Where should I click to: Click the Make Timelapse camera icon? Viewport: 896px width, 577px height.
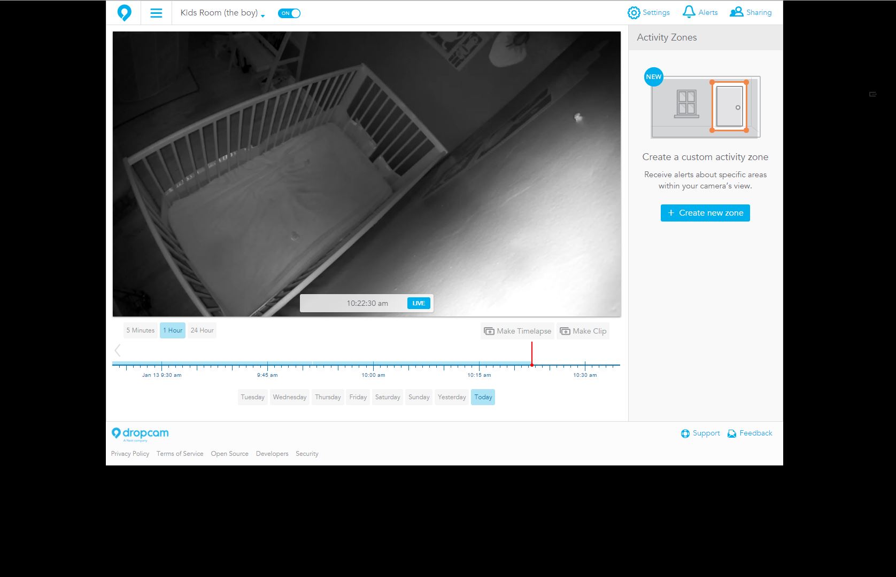pos(489,331)
